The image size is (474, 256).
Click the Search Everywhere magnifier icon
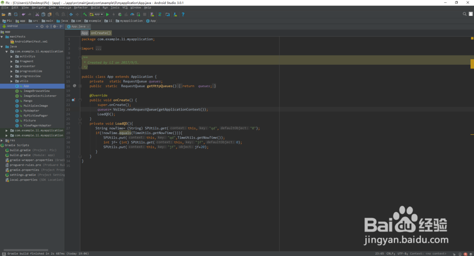(x=465, y=14)
